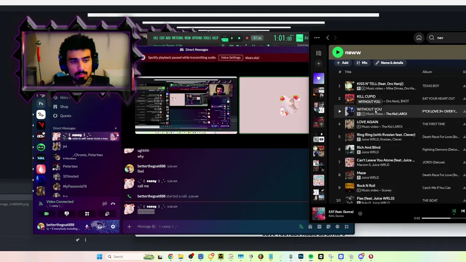Play the neww playlist in Spotify

(338, 52)
